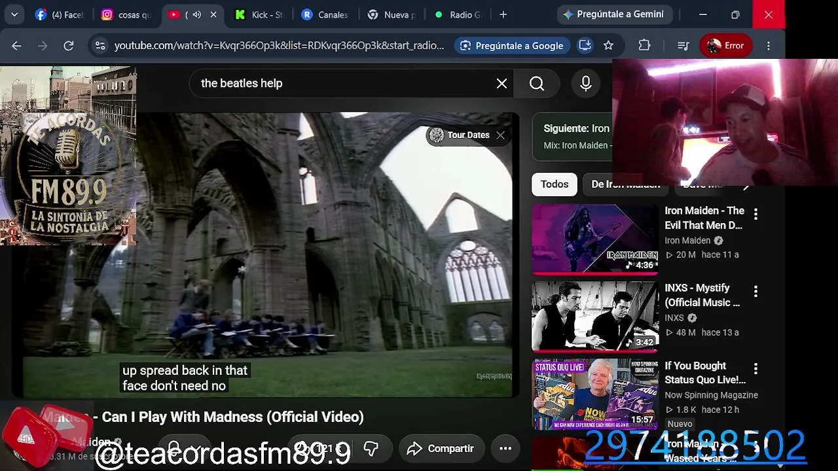This screenshot has height=471, width=838.
Task: Click '1.8 K hace 12 h' view count text
Action: (x=702, y=410)
